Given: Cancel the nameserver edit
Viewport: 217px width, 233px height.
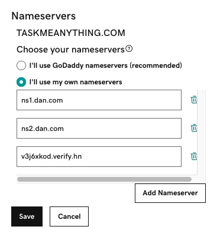Looking at the screenshot, I should pos(69,216).
